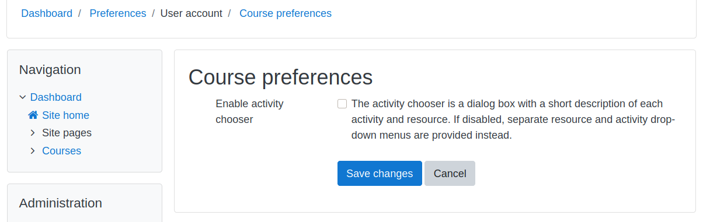Viewport: 703px width, 222px height.
Task: Go to Preferences in the breadcrumb
Action: pos(118,13)
